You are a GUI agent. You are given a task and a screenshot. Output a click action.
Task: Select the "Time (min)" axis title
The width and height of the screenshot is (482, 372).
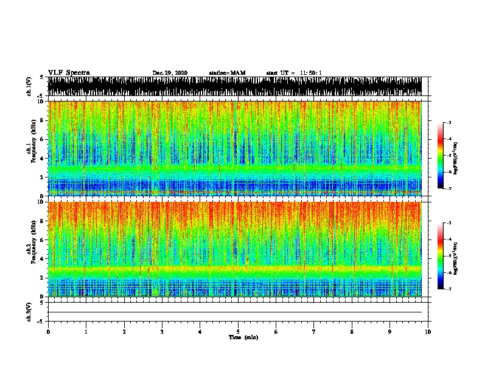click(243, 337)
